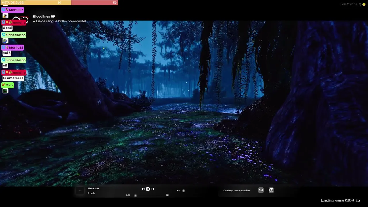Click the track duration "5:21"
368x207 pixels.
point(167,195)
